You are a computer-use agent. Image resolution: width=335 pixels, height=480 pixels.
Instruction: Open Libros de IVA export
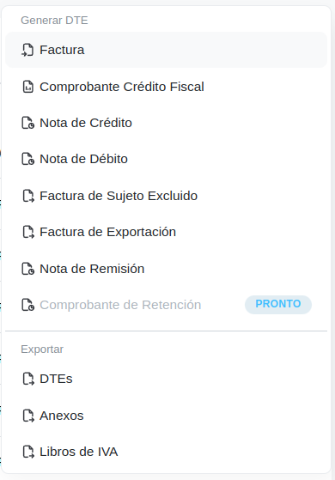click(x=167, y=452)
